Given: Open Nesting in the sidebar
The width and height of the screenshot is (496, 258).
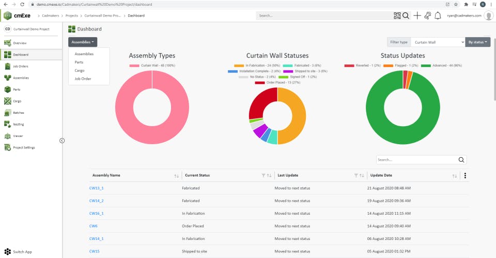Looking at the screenshot, I should (18, 124).
